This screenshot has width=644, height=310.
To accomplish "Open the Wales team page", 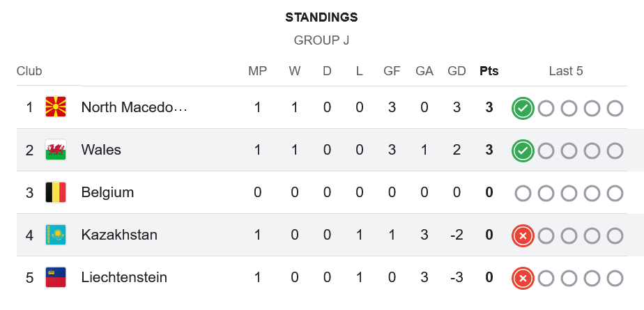I will (101, 150).
